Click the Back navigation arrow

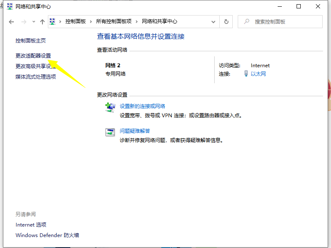(x=11, y=22)
